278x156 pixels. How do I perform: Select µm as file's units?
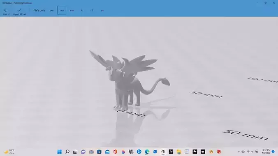point(51,10)
